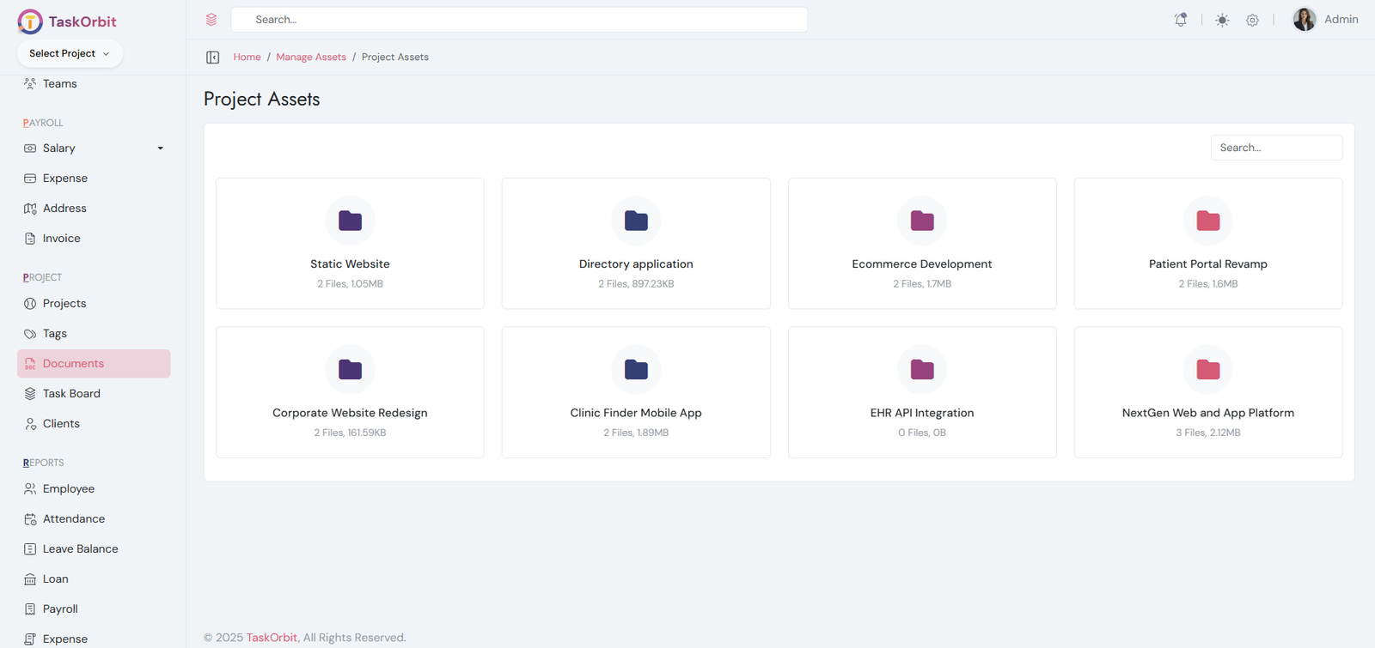1375x648 pixels.
Task: Open the Static Website folder icon
Action: [350, 221]
